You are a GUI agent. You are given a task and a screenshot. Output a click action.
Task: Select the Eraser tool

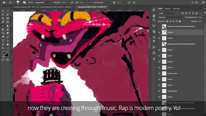click(x=8, y=29)
